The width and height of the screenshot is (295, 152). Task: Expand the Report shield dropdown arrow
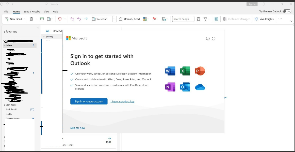point(65,19)
